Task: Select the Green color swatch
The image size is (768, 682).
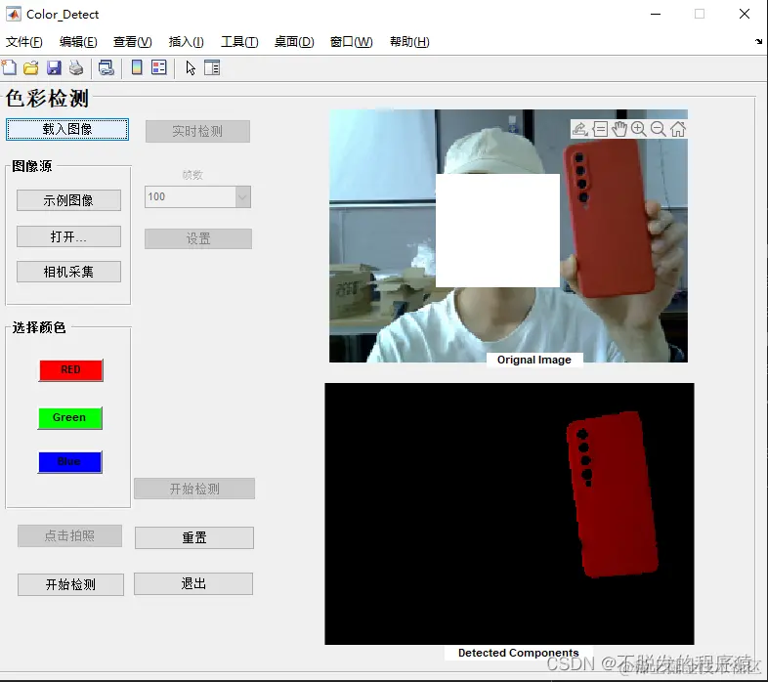Action: pyautogui.click(x=70, y=417)
